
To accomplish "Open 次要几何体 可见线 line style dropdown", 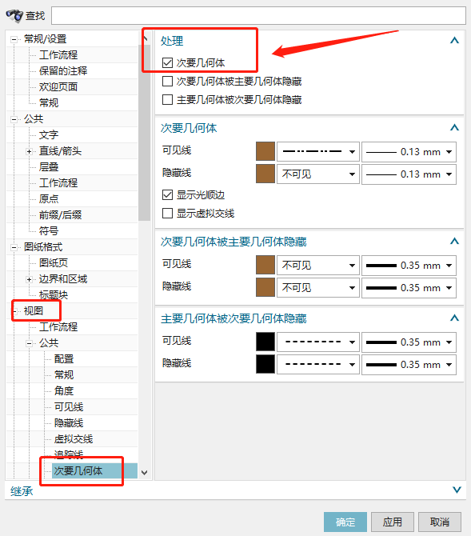I will coord(318,152).
